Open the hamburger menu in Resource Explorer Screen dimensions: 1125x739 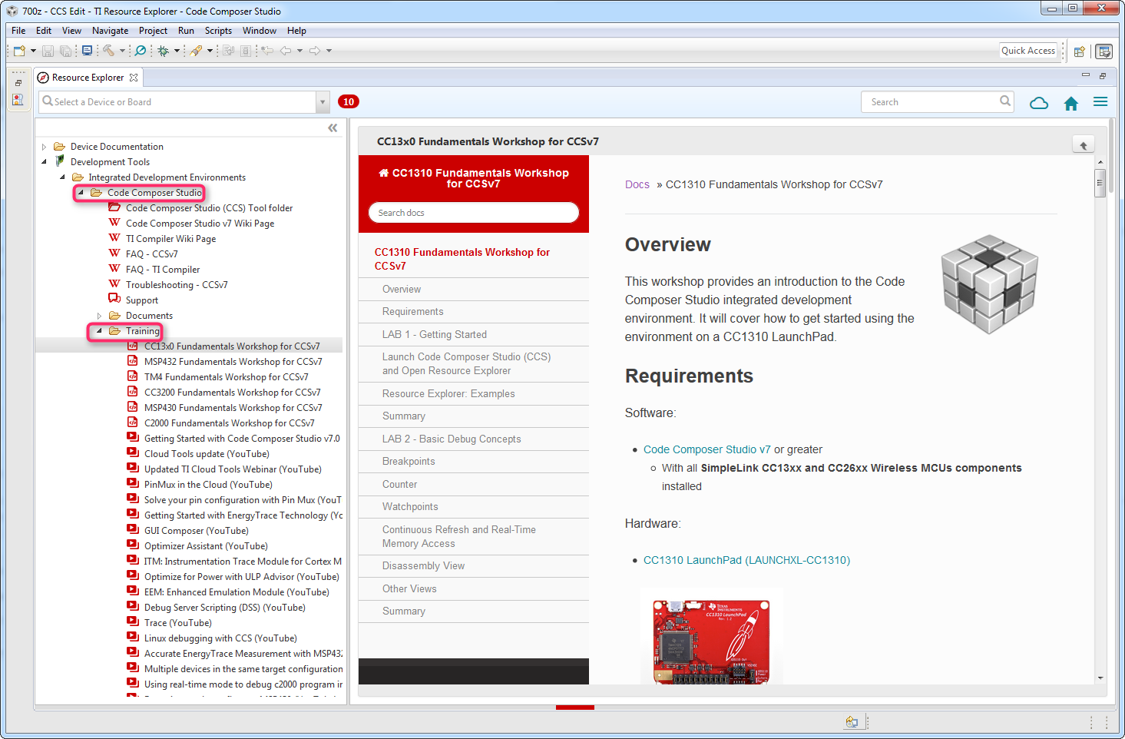1100,102
